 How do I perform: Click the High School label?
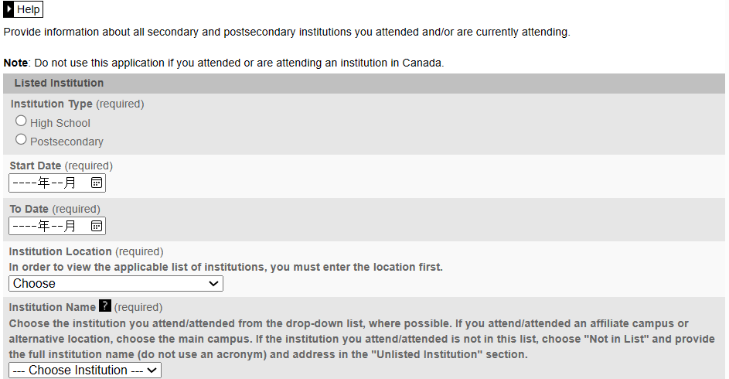click(x=60, y=123)
